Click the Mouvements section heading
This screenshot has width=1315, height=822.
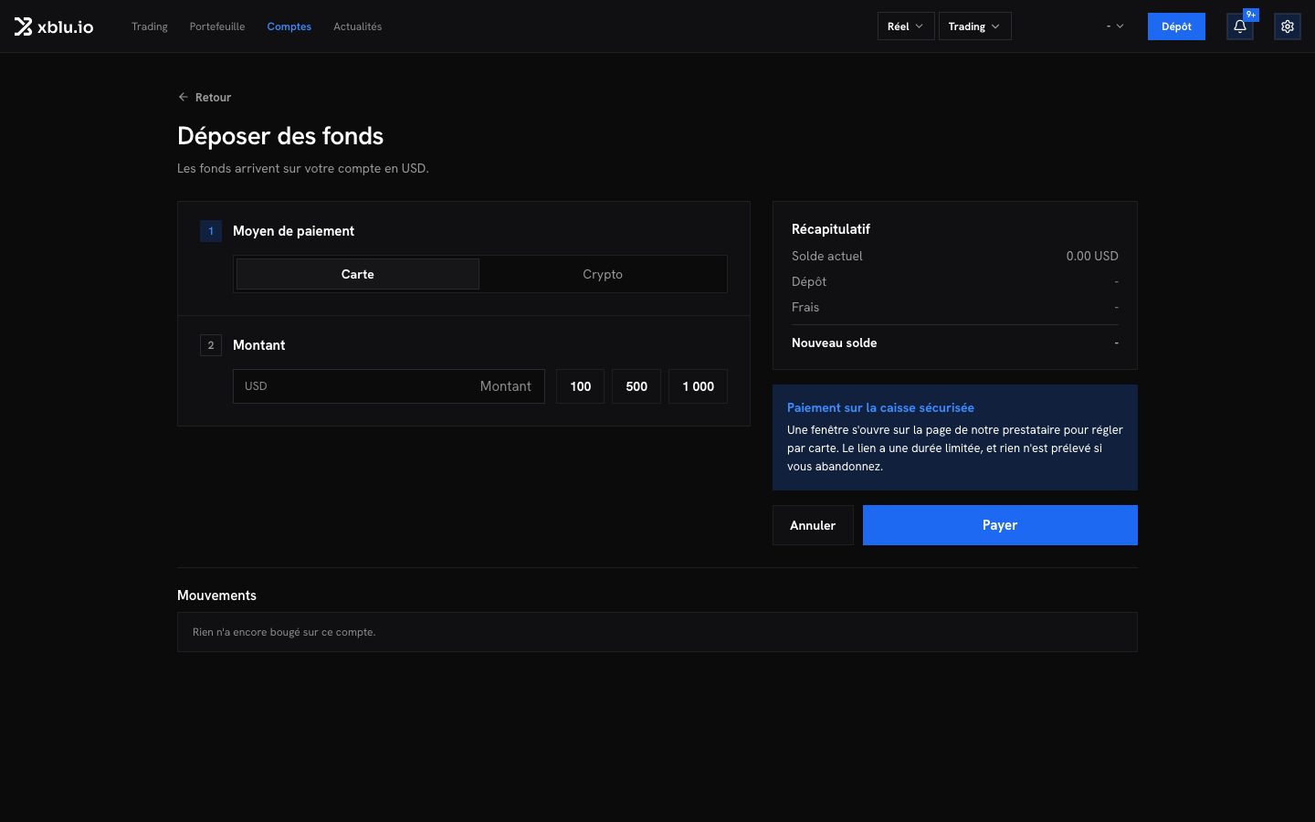(x=217, y=595)
